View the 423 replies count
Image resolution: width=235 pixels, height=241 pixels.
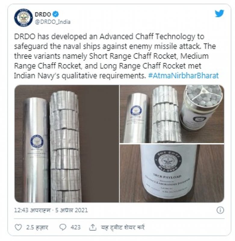pos(76,227)
